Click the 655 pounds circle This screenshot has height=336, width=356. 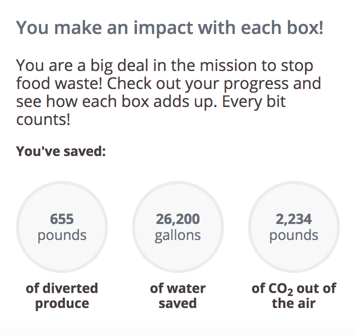pos(62,227)
